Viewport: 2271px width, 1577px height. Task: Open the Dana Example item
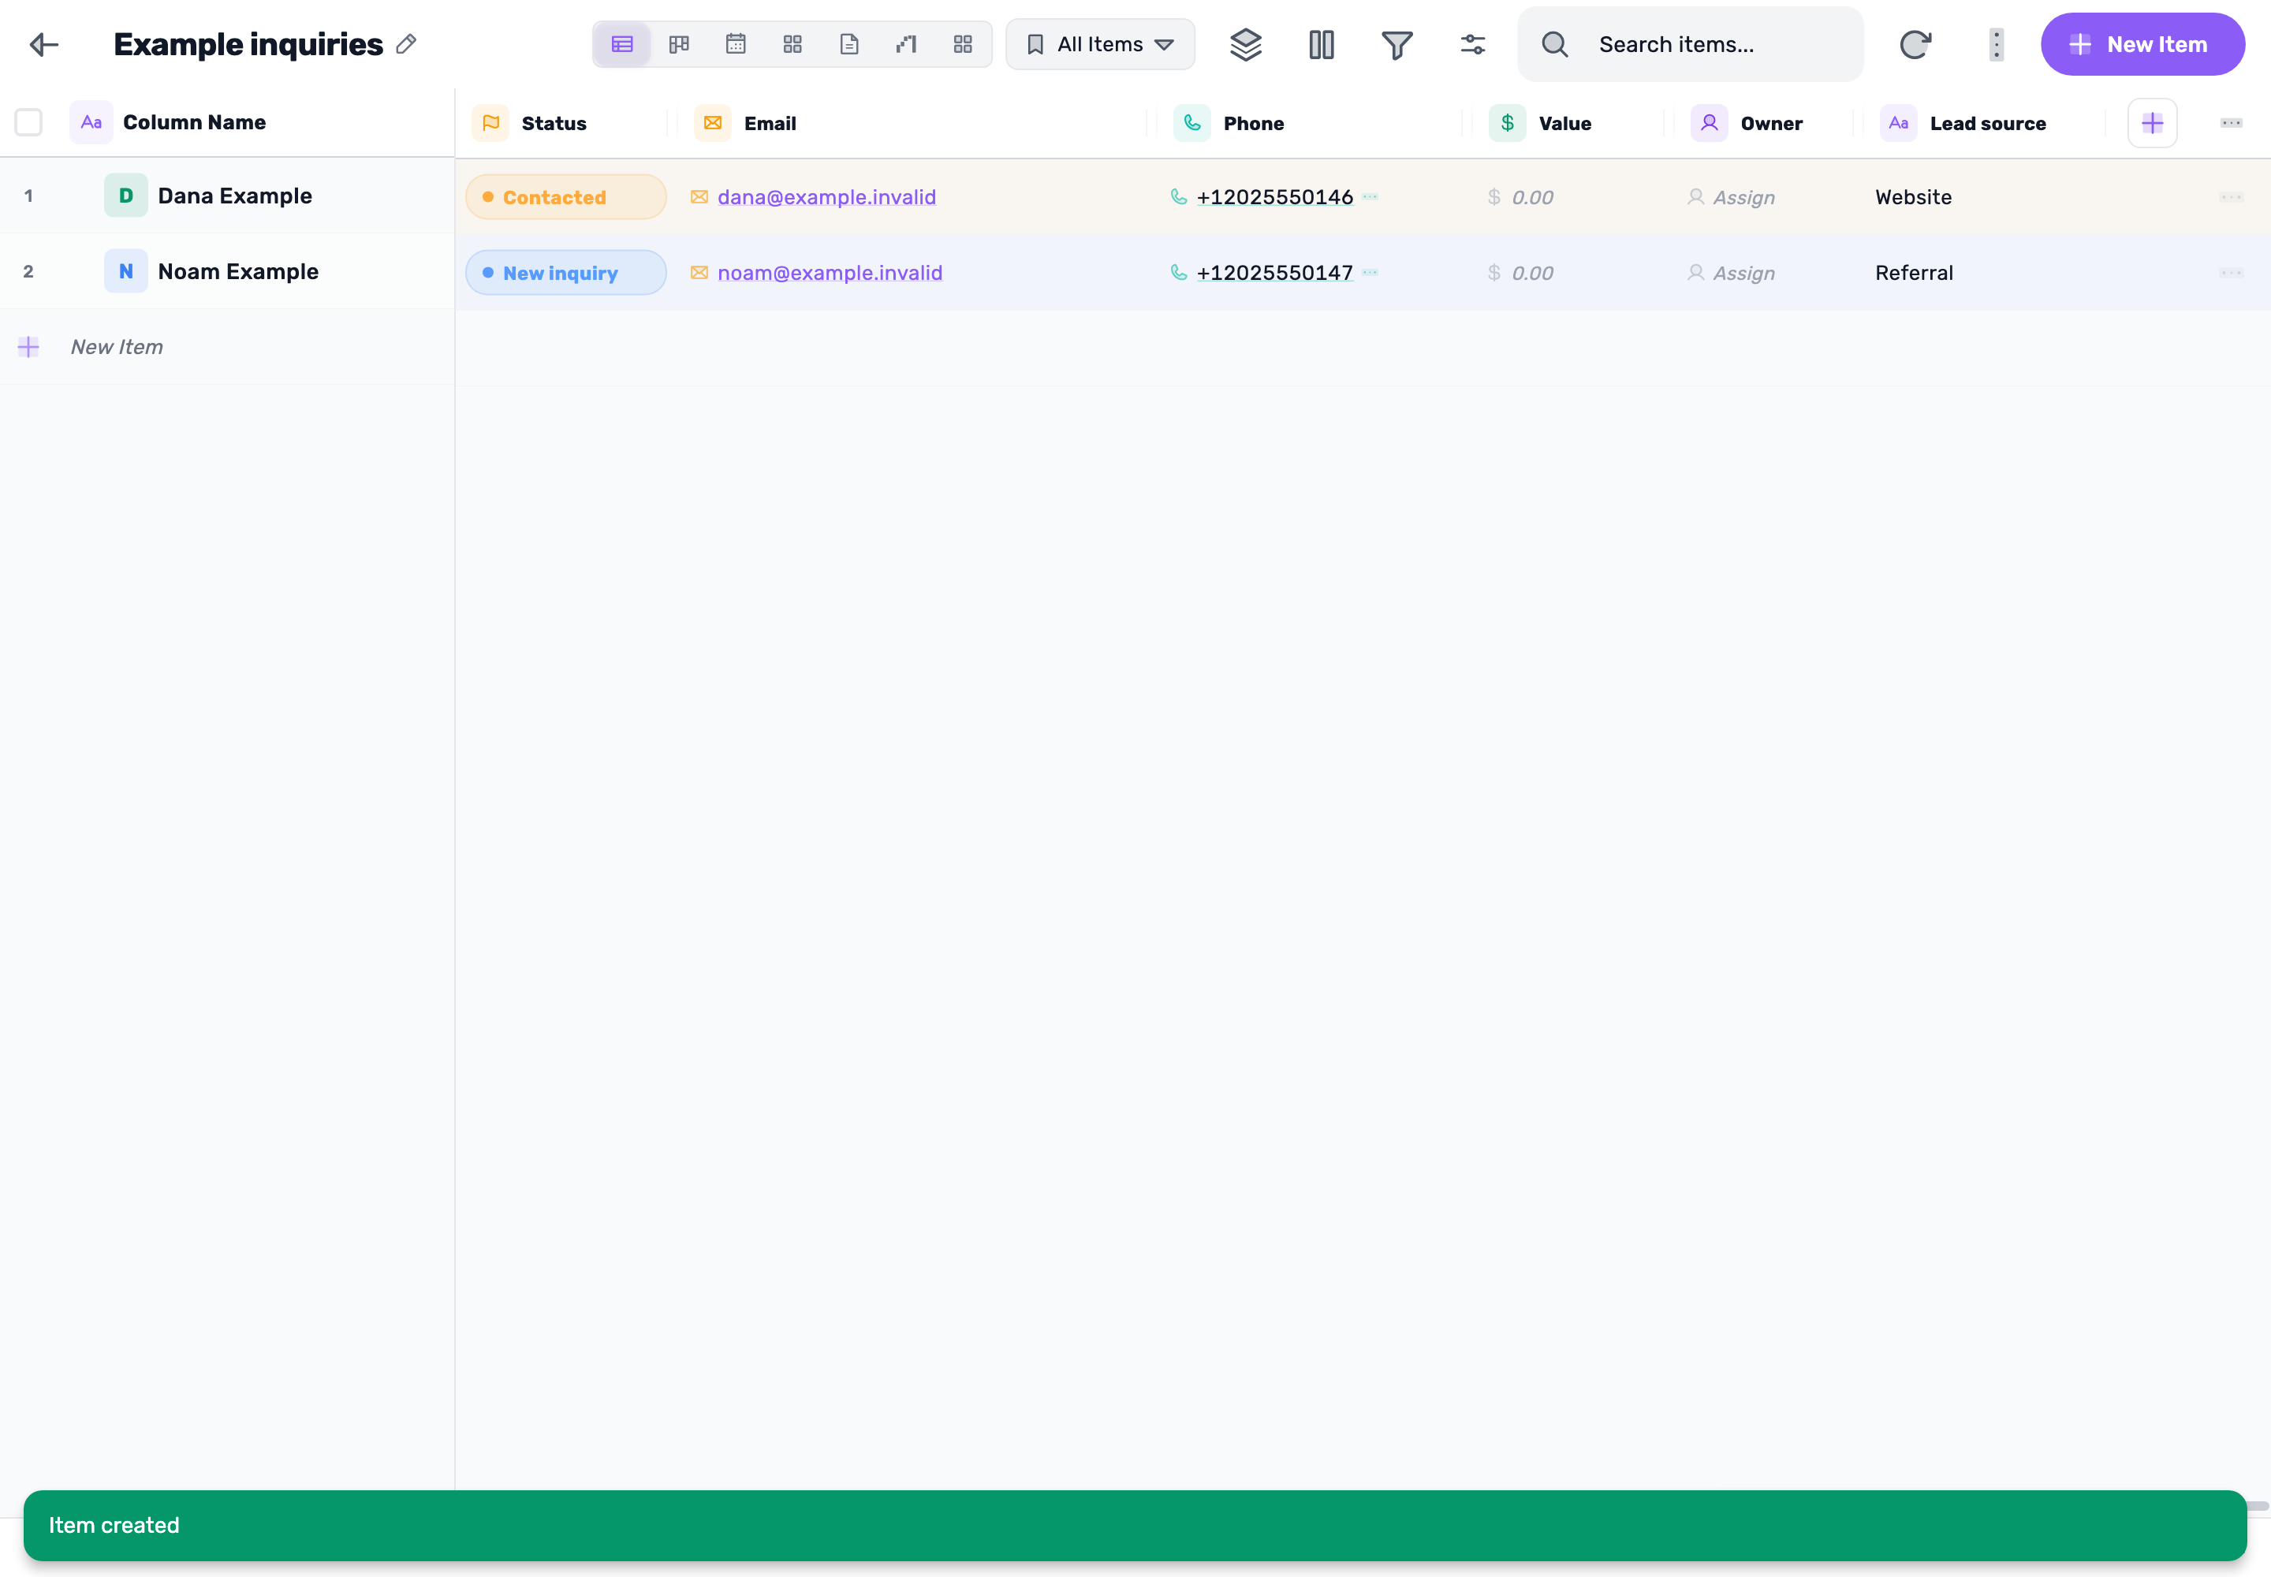tap(234, 196)
